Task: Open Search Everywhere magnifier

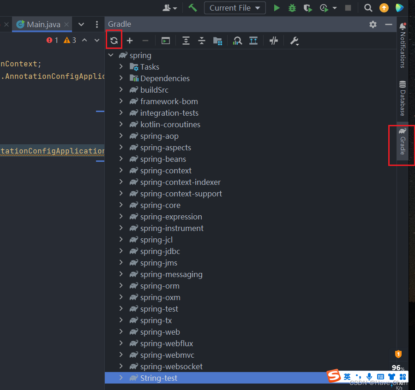Action: [368, 8]
